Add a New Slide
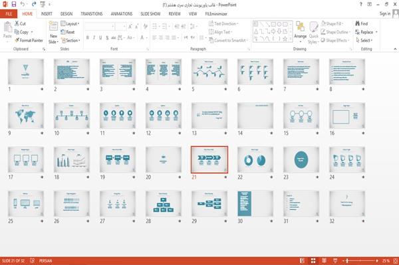Viewport: 399px width, 265px height. point(53,33)
